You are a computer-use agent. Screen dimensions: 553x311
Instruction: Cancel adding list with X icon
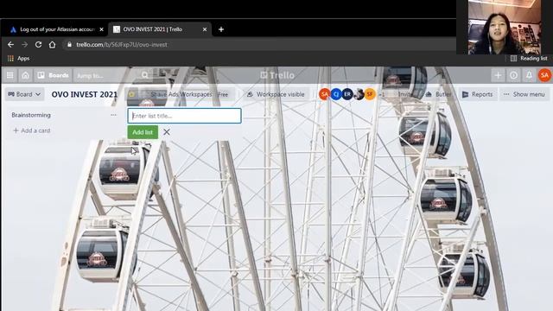point(167,132)
